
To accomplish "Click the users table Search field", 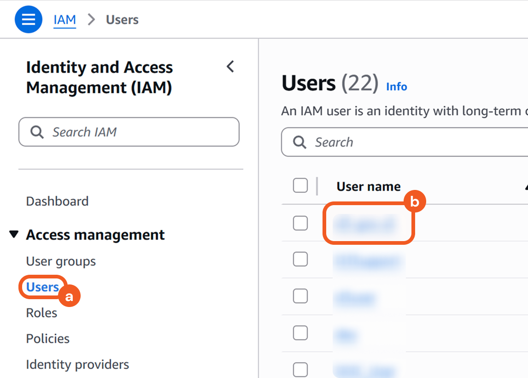I will click(415, 142).
